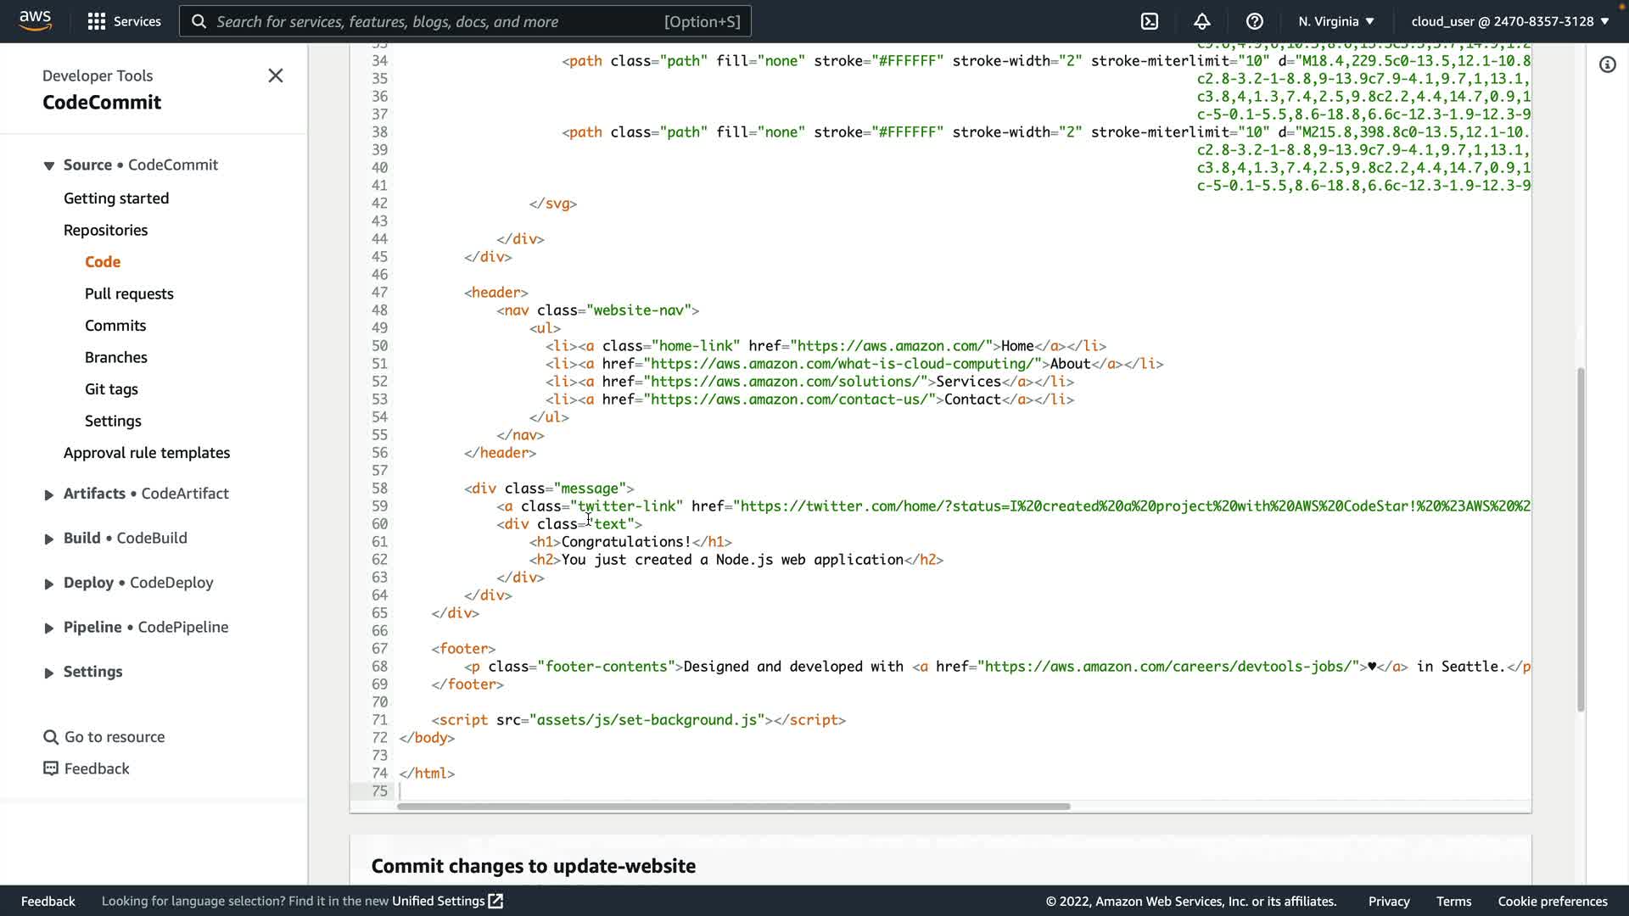Screen dimensions: 1629x916
Task: Expand the Artifacts CodeArtifact section
Action: point(49,494)
